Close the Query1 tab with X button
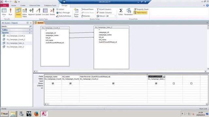The image size is (209, 117). [207, 23]
